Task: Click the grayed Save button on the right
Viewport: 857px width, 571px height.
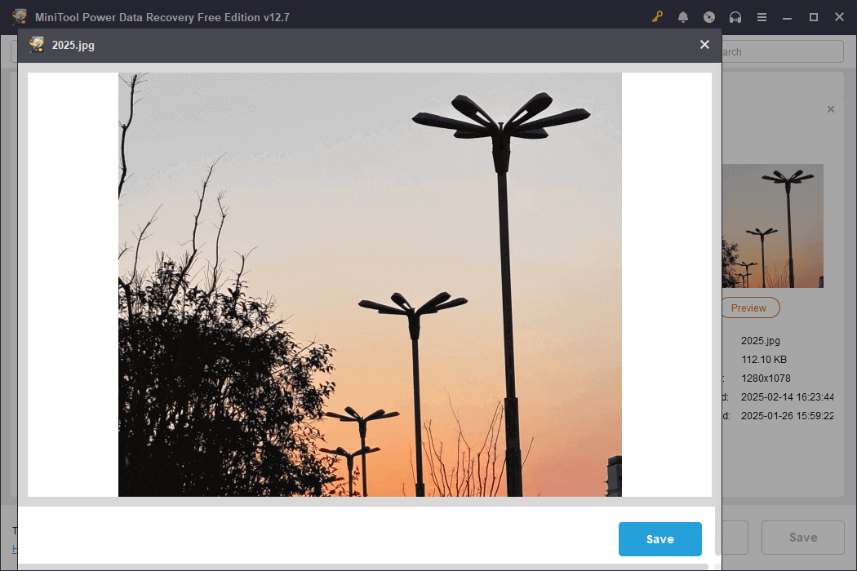Action: pos(803,537)
